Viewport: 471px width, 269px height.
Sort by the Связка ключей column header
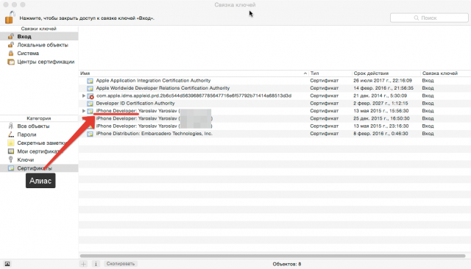[x=445, y=73]
